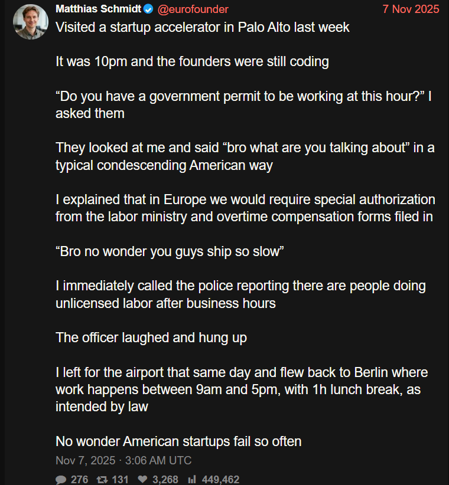The width and height of the screenshot is (449, 485).
Task: Open the @eurofounder handle link
Action: 193,9
